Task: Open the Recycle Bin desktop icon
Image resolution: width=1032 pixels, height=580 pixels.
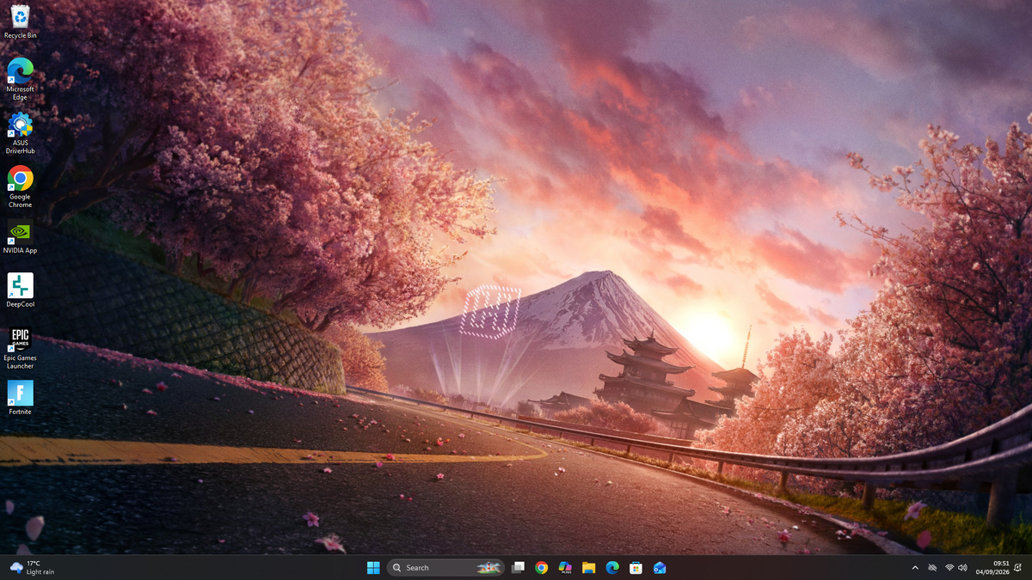Action: coord(20,21)
